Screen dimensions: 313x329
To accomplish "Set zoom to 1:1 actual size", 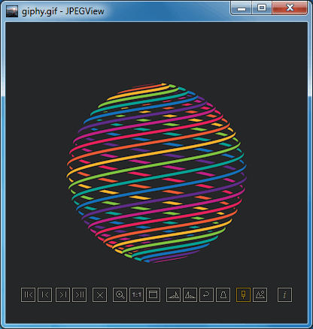I will coord(136,294).
